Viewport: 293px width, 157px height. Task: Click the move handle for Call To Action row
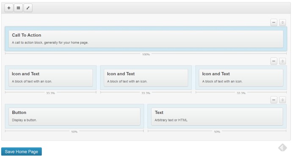[282, 22]
